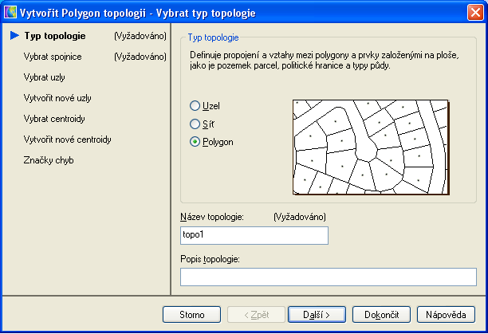
Task: Click the polygon topology preview image
Action: [x=370, y=147]
